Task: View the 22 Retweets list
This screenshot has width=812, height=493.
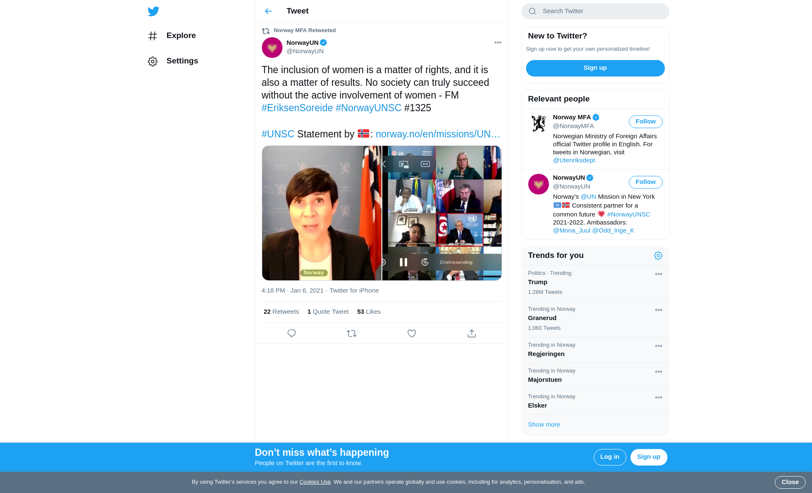Action: pyautogui.click(x=281, y=312)
